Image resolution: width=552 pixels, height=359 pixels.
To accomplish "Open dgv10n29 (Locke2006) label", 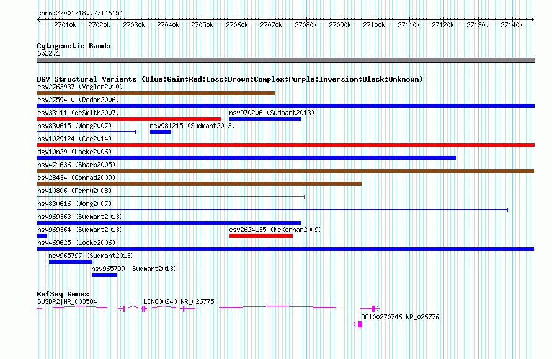I will pyautogui.click(x=74, y=152).
